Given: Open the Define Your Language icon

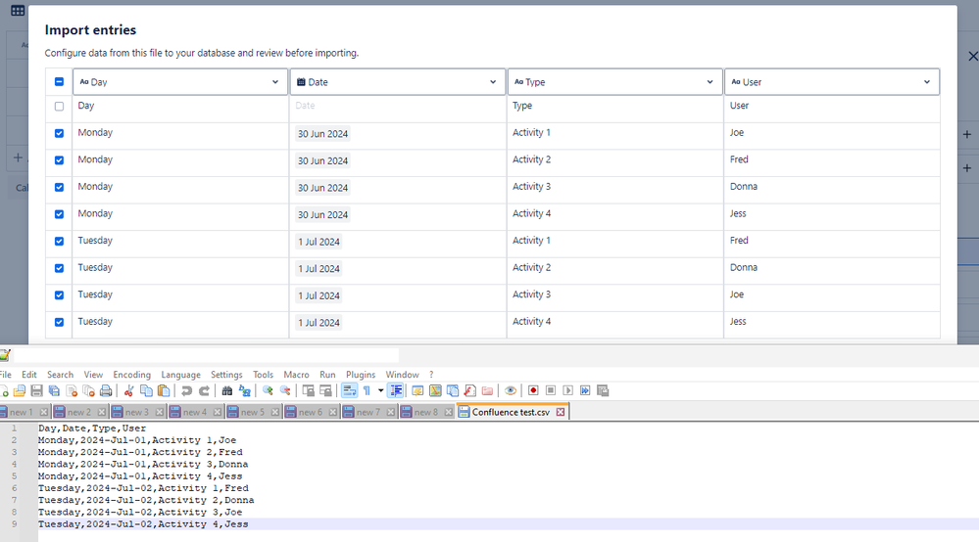Looking at the screenshot, I should (417, 390).
